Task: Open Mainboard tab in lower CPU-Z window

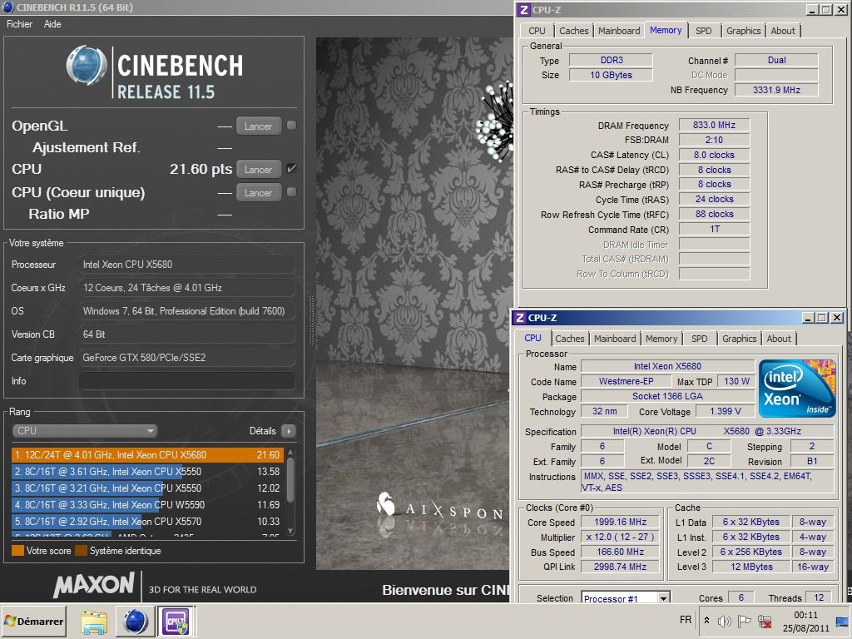Action: coord(615,339)
